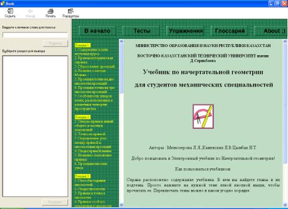Click the Book application icon in title bar
Screen dimensions: 288x209
[x=2, y=3]
